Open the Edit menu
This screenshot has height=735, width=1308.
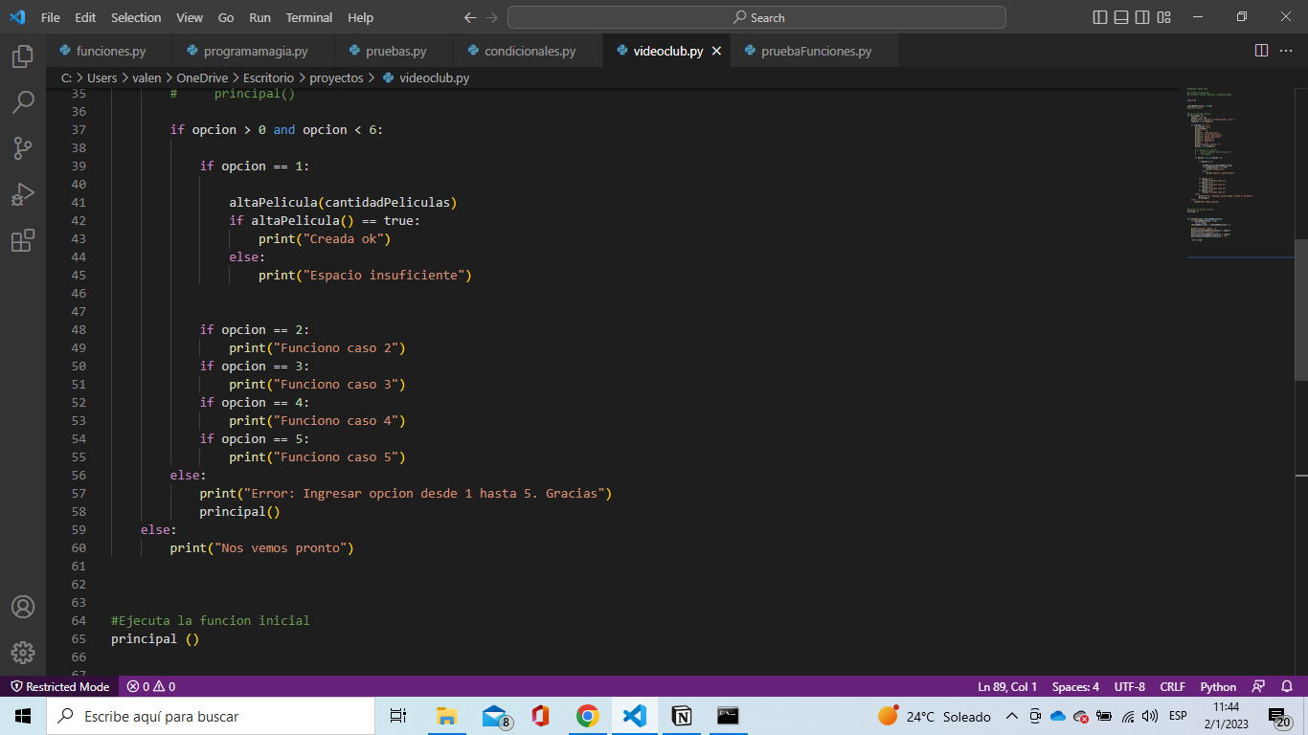tap(85, 17)
